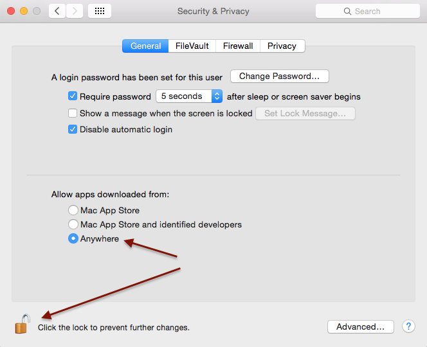Image resolution: width=427 pixels, height=347 pixels.
Task: Open the Privacy tab
Action: (282, 46)
